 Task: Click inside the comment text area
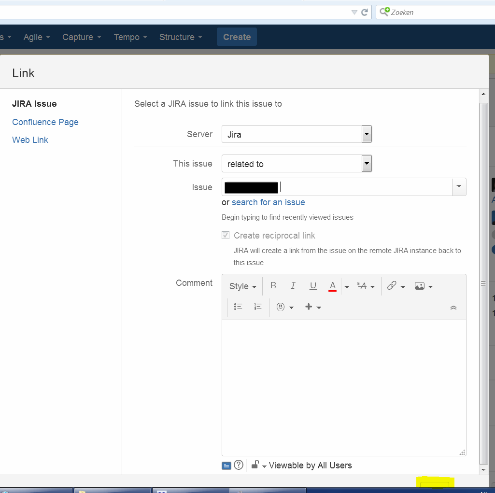[x=344, y=388]
